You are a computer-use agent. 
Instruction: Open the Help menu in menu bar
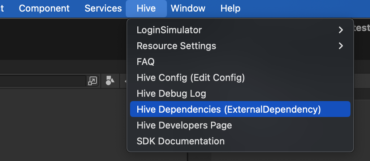[x=230, y=8]
